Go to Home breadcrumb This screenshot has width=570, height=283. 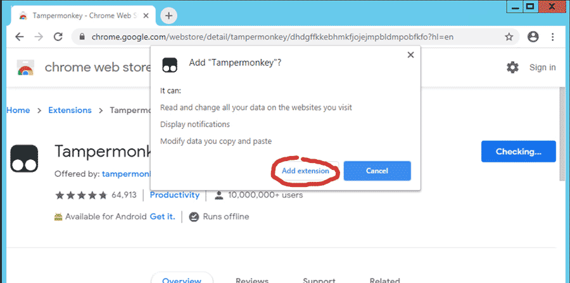[x=18, y=110]
